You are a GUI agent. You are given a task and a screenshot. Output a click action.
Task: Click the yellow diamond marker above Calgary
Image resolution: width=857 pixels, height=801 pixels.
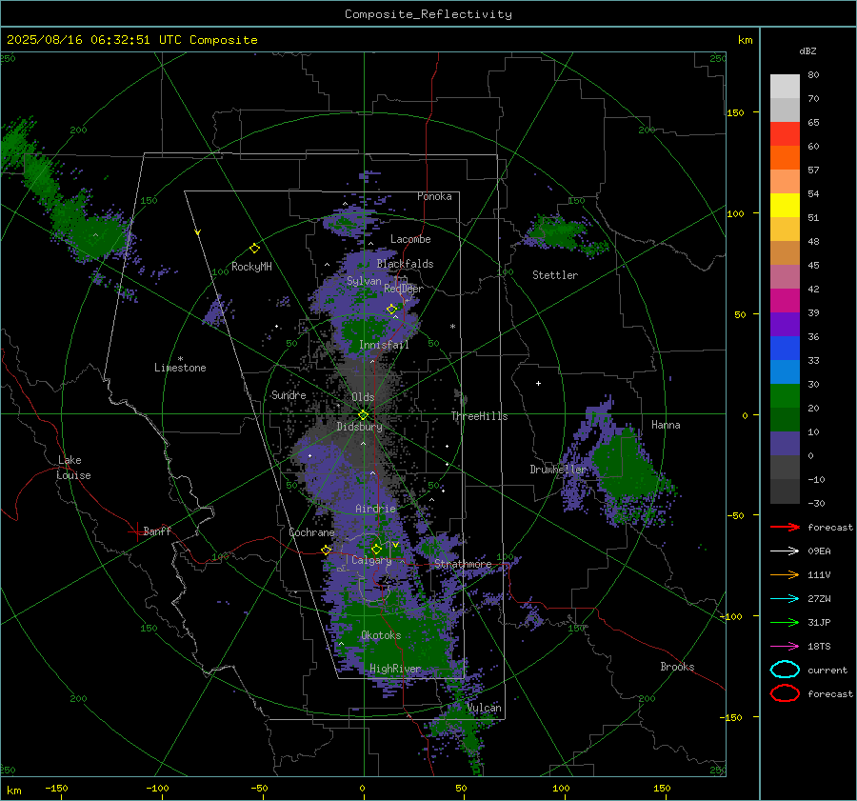(x=376, y=549)
